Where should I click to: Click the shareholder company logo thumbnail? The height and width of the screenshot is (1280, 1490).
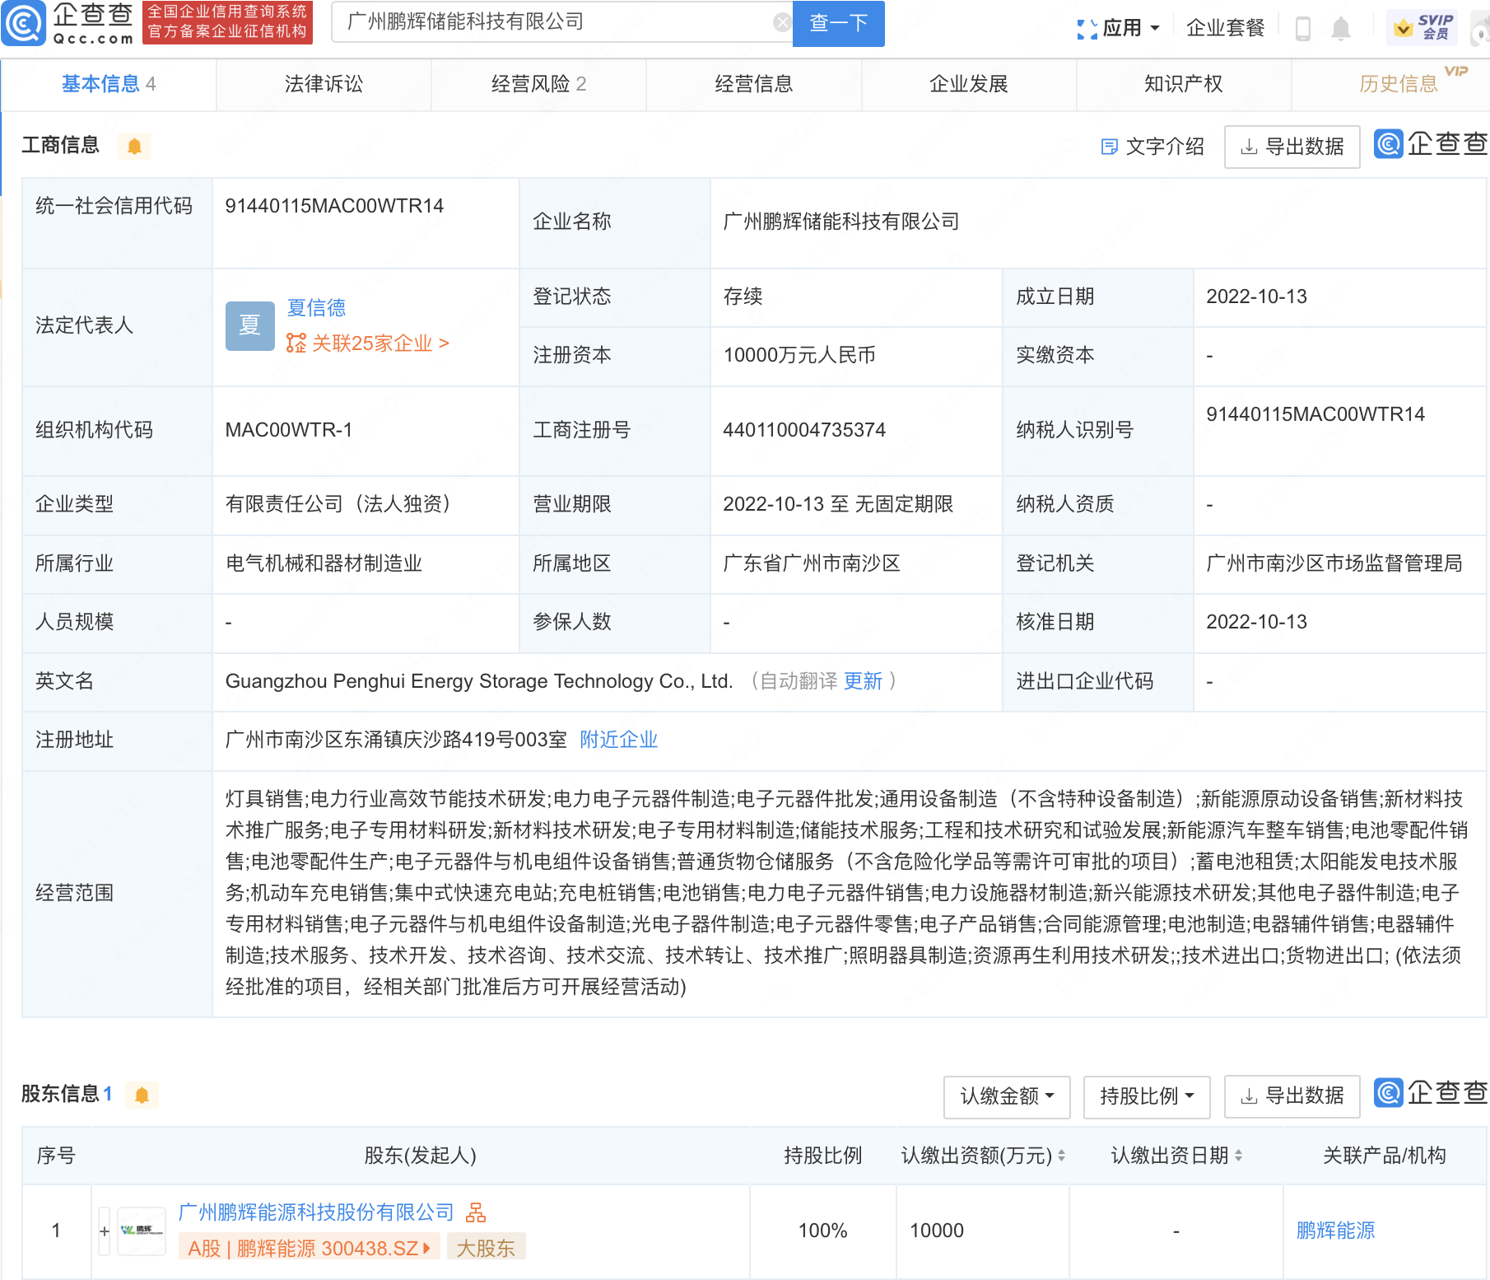(x=142, y=1231)
